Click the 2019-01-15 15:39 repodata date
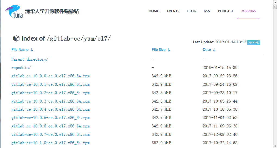Viewport: 277px width, 148px height. click(x=220, y=68)
